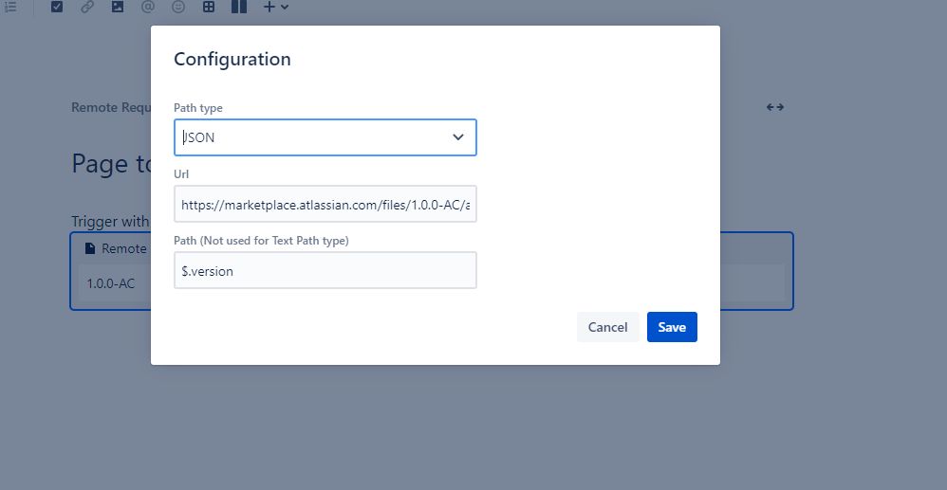Click the numbered list toolbar icon
This screenshot has height=490, width=947.
[10, 7]
